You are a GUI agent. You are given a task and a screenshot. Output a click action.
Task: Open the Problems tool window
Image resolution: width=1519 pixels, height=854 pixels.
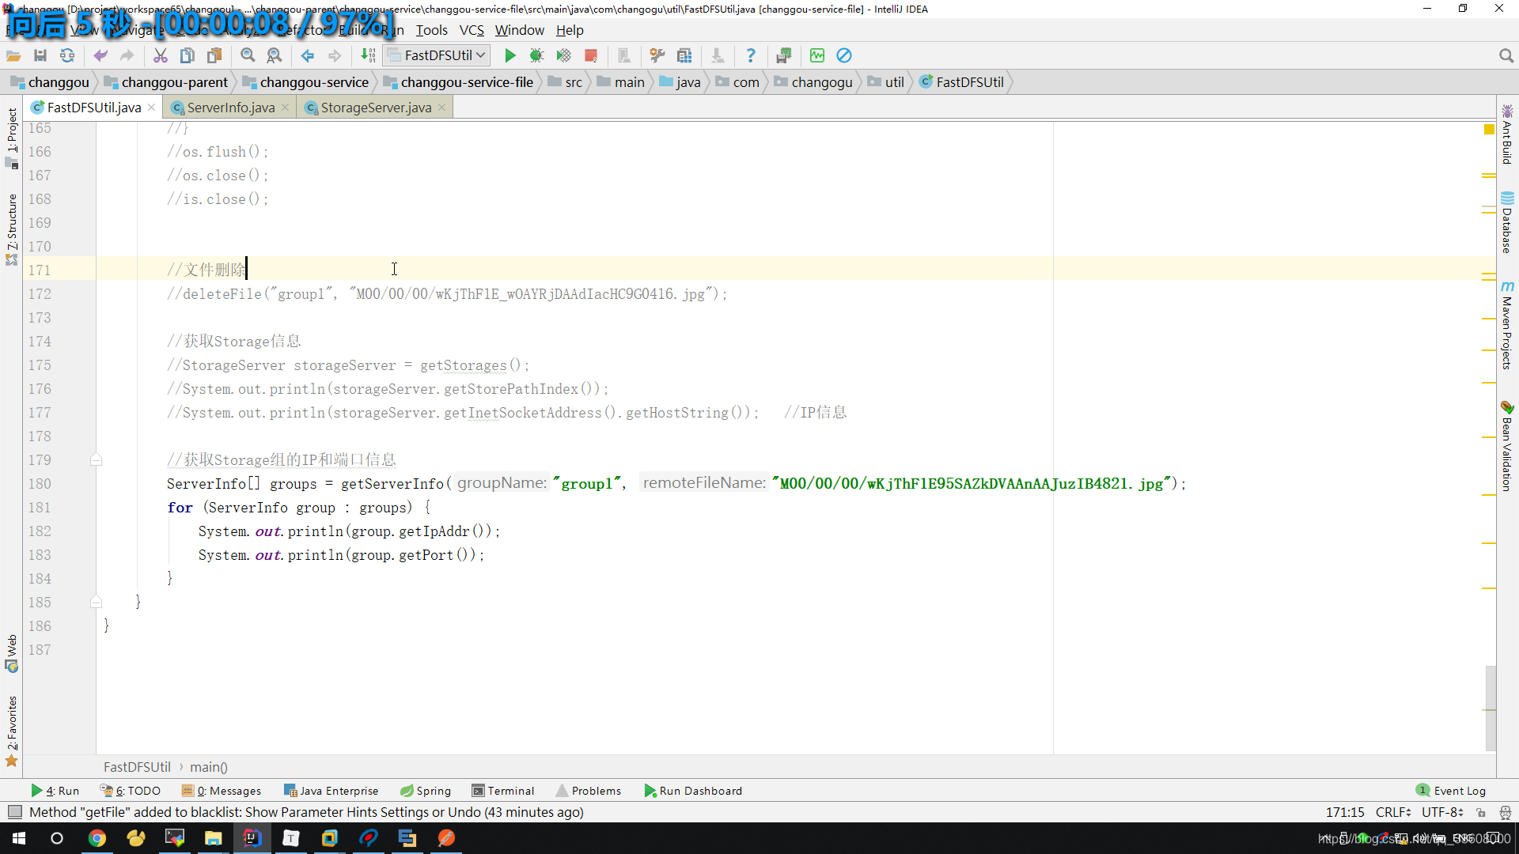coord(589,791)
